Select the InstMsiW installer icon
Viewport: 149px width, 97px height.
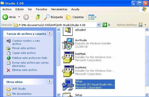click(68, 71)
